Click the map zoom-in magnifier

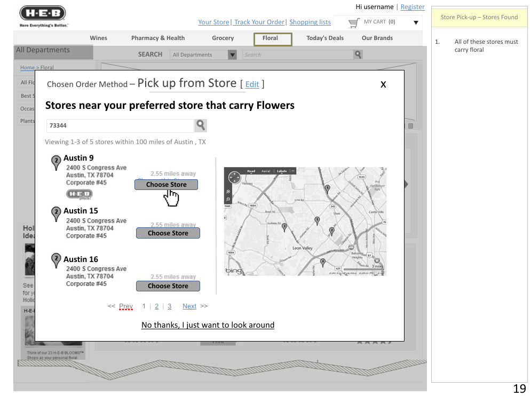pyautogui.click(x=228, y=192)
